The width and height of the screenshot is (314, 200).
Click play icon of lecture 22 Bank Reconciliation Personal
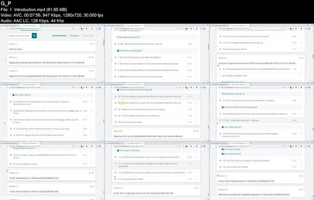click(220, 37)
